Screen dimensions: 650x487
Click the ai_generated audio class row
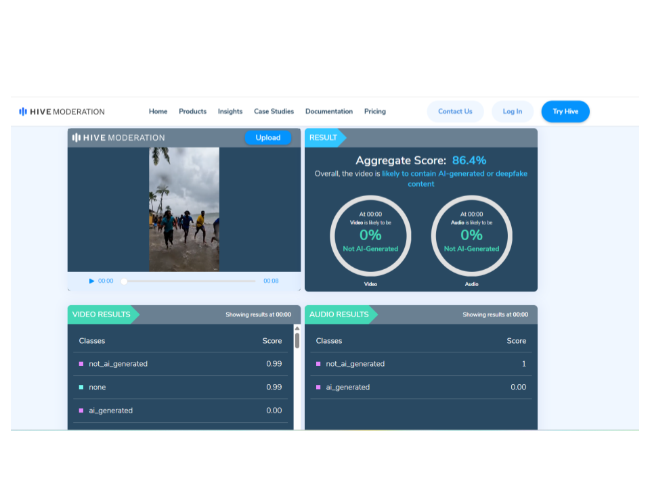(x=420, y=388)
